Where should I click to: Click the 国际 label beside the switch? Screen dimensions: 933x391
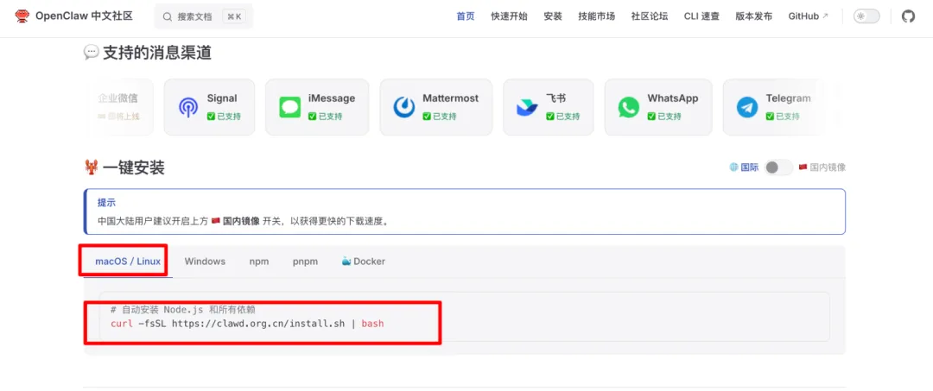coord(750,167)
